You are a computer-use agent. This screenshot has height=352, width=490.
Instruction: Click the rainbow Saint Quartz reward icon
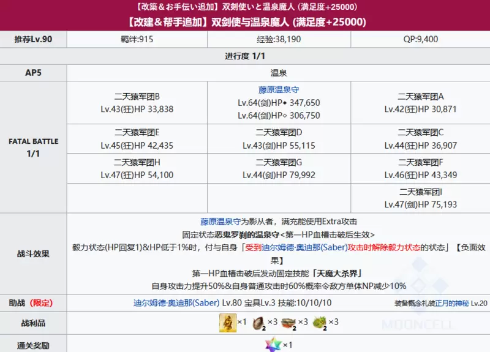click(x=273, y=344)
